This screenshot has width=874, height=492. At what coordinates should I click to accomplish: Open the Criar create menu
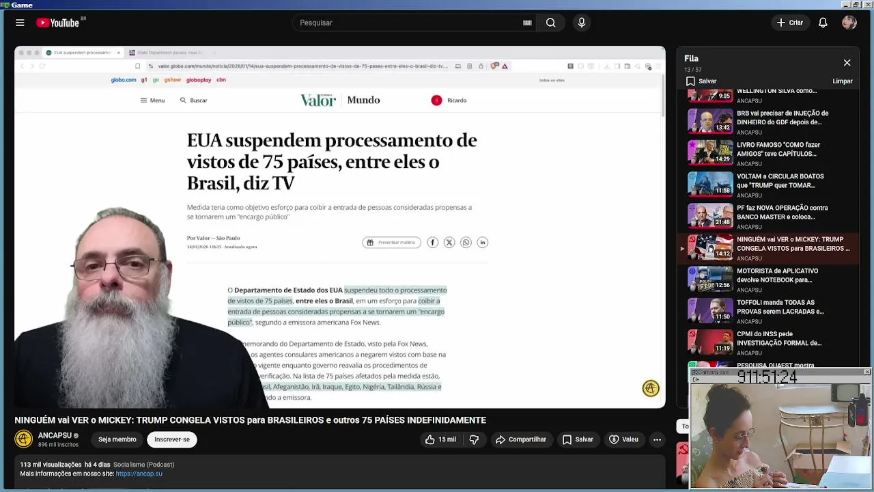[790, 23]
